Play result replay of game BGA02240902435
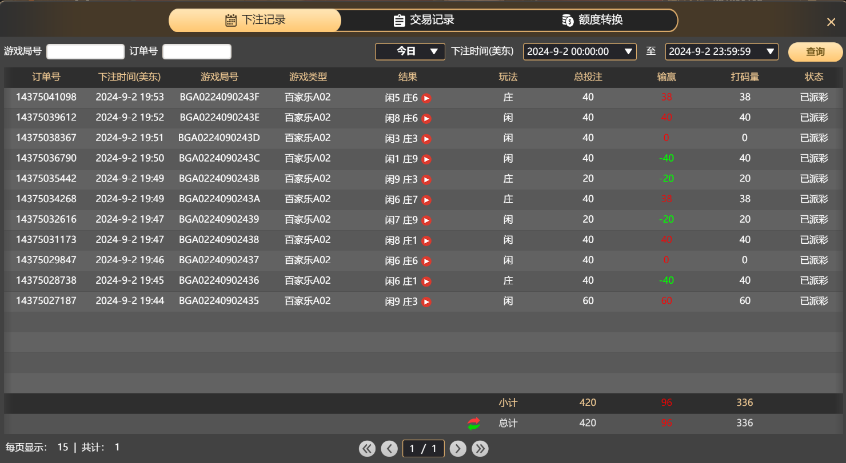The image size is (846, 463). (x=426, y=301)
